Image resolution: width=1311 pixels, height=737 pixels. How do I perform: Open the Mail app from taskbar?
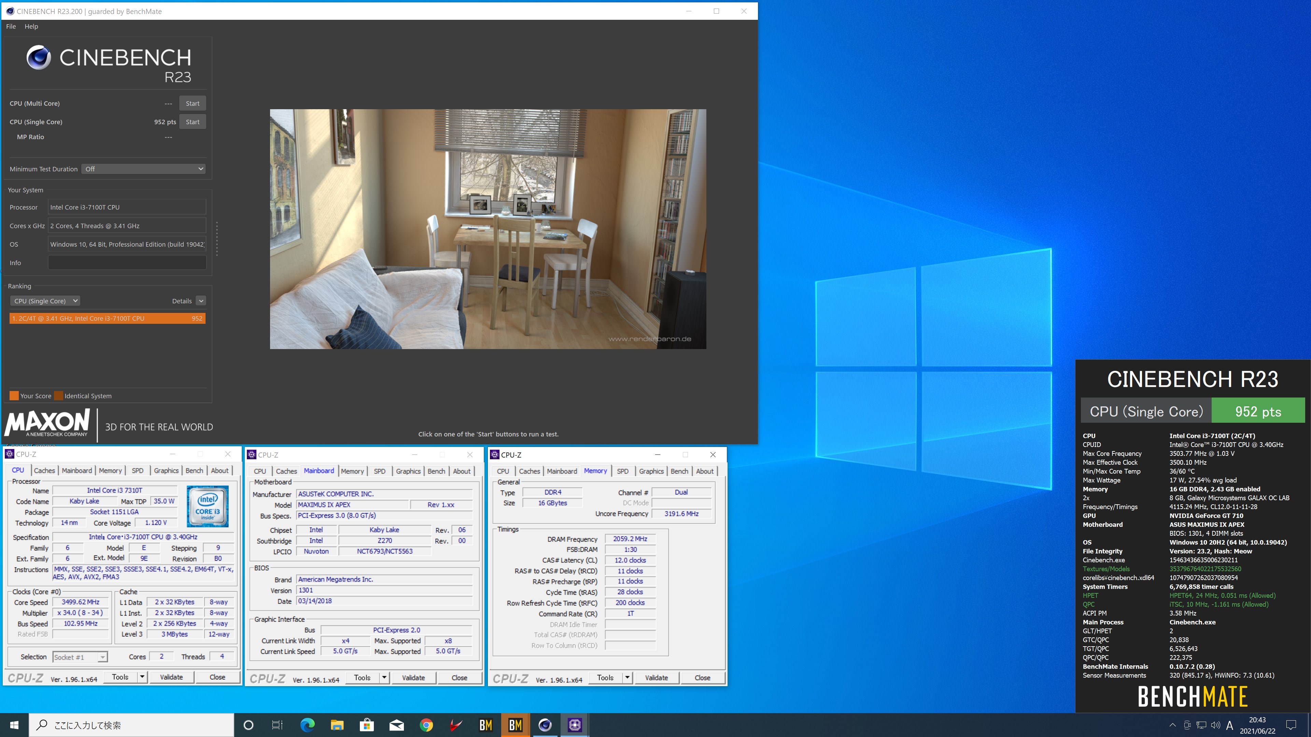click(396, 725)
